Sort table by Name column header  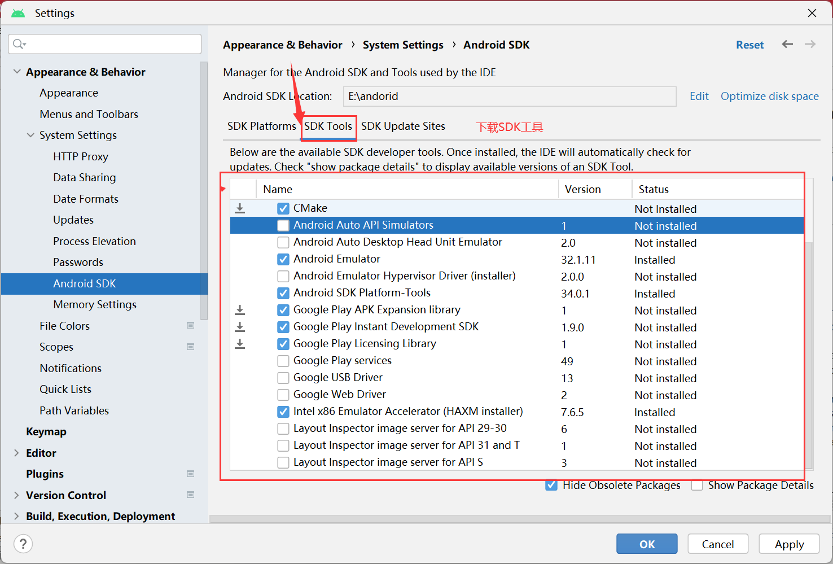coord(407,189)
